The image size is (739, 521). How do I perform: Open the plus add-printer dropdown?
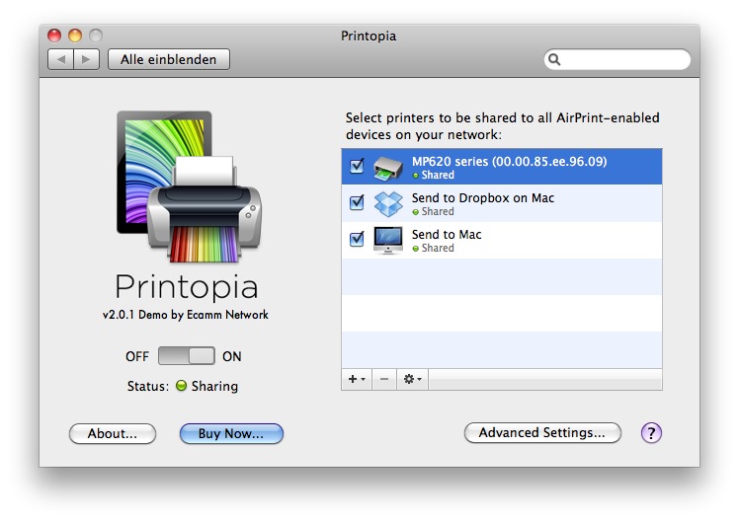(356, 379)
